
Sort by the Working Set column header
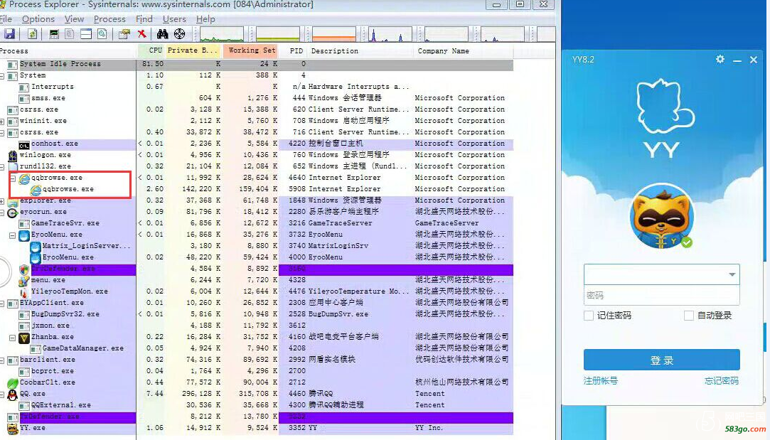point(250,50)
